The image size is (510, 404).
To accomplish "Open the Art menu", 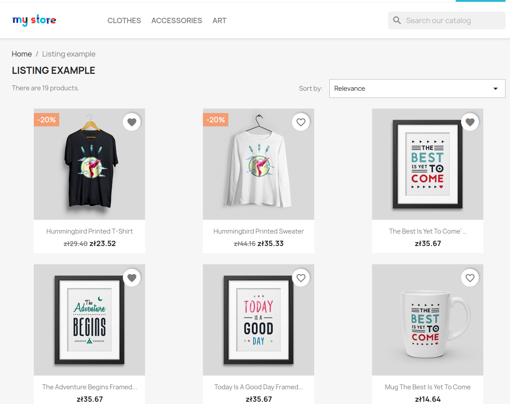I will coord(219,20).
